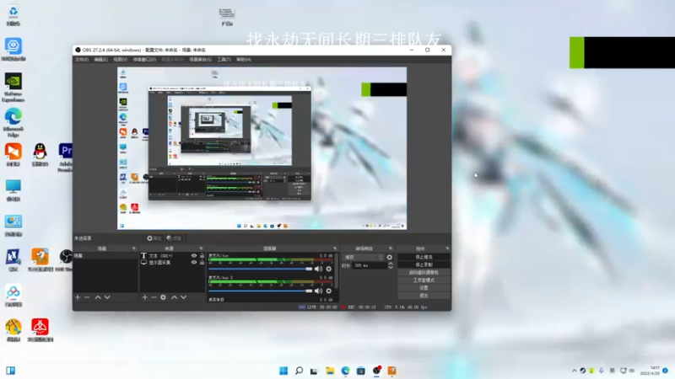
Task: Click Settings button in Controls dock
Action: pos(424,288)
